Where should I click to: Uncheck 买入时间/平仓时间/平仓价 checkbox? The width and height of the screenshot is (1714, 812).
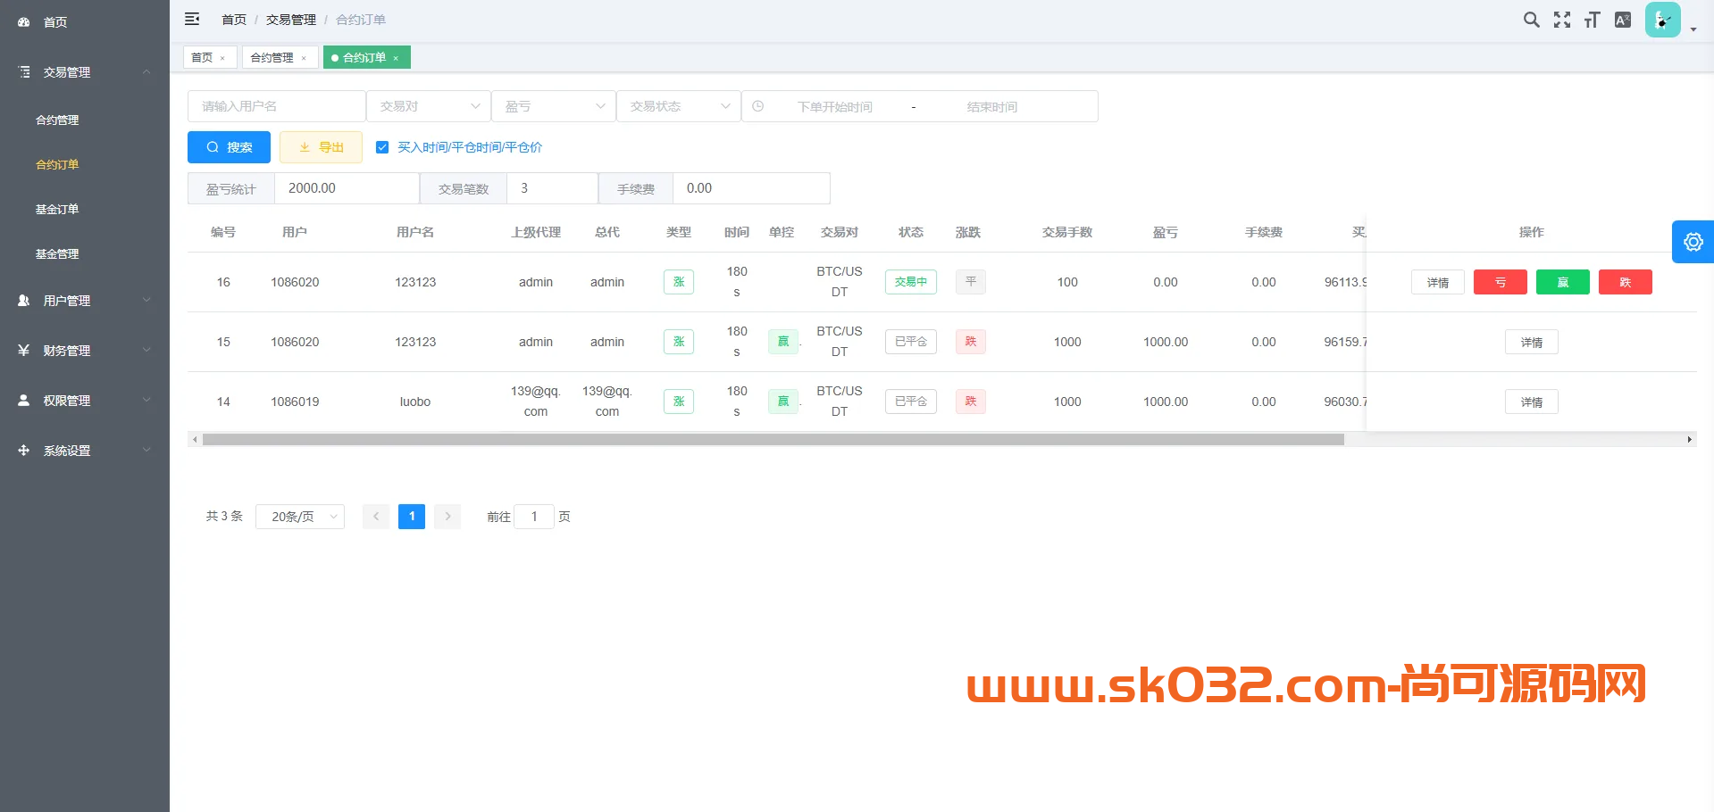pos(382,147)
